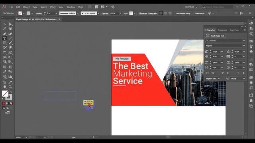Open the Effect menu
255x143 pixels.
pyautogui.click(x=53, y=7)
